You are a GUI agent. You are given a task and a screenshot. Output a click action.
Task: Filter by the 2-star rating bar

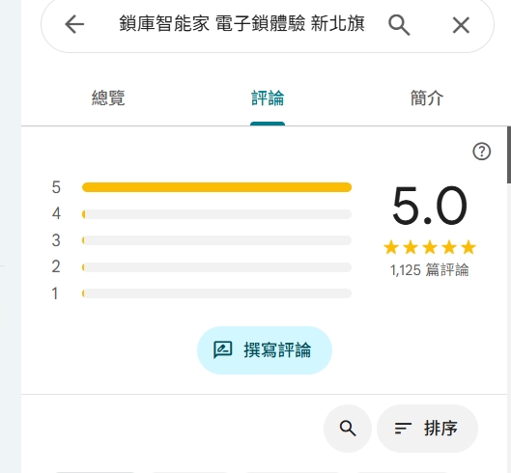[201, 267]
